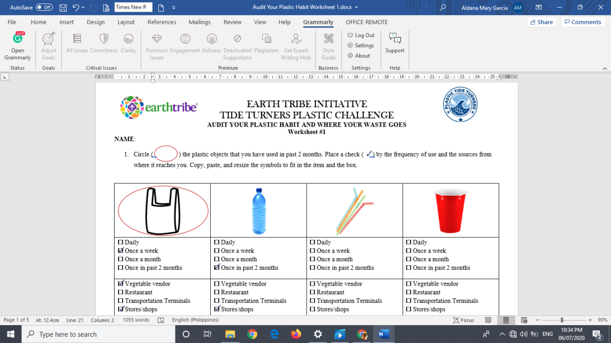Click the Share button
This screenshot has width=611, height=343.
click(x=542, y=22)
